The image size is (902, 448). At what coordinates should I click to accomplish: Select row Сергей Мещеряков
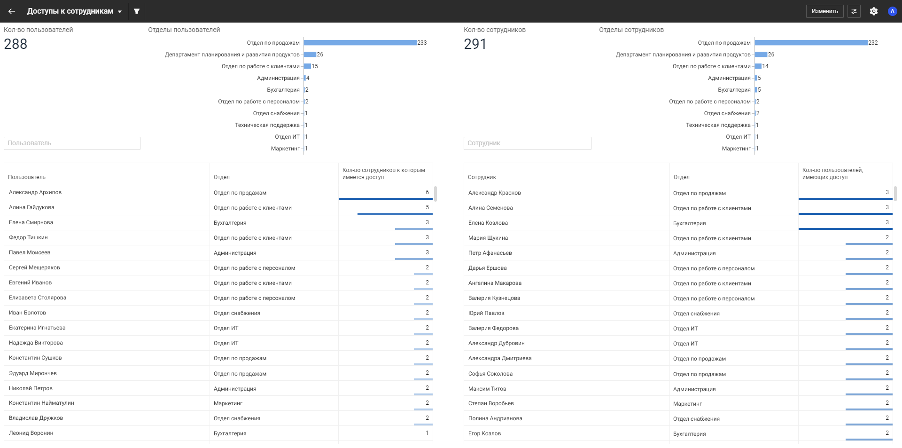pyautogui.click(x=218, y=268)
